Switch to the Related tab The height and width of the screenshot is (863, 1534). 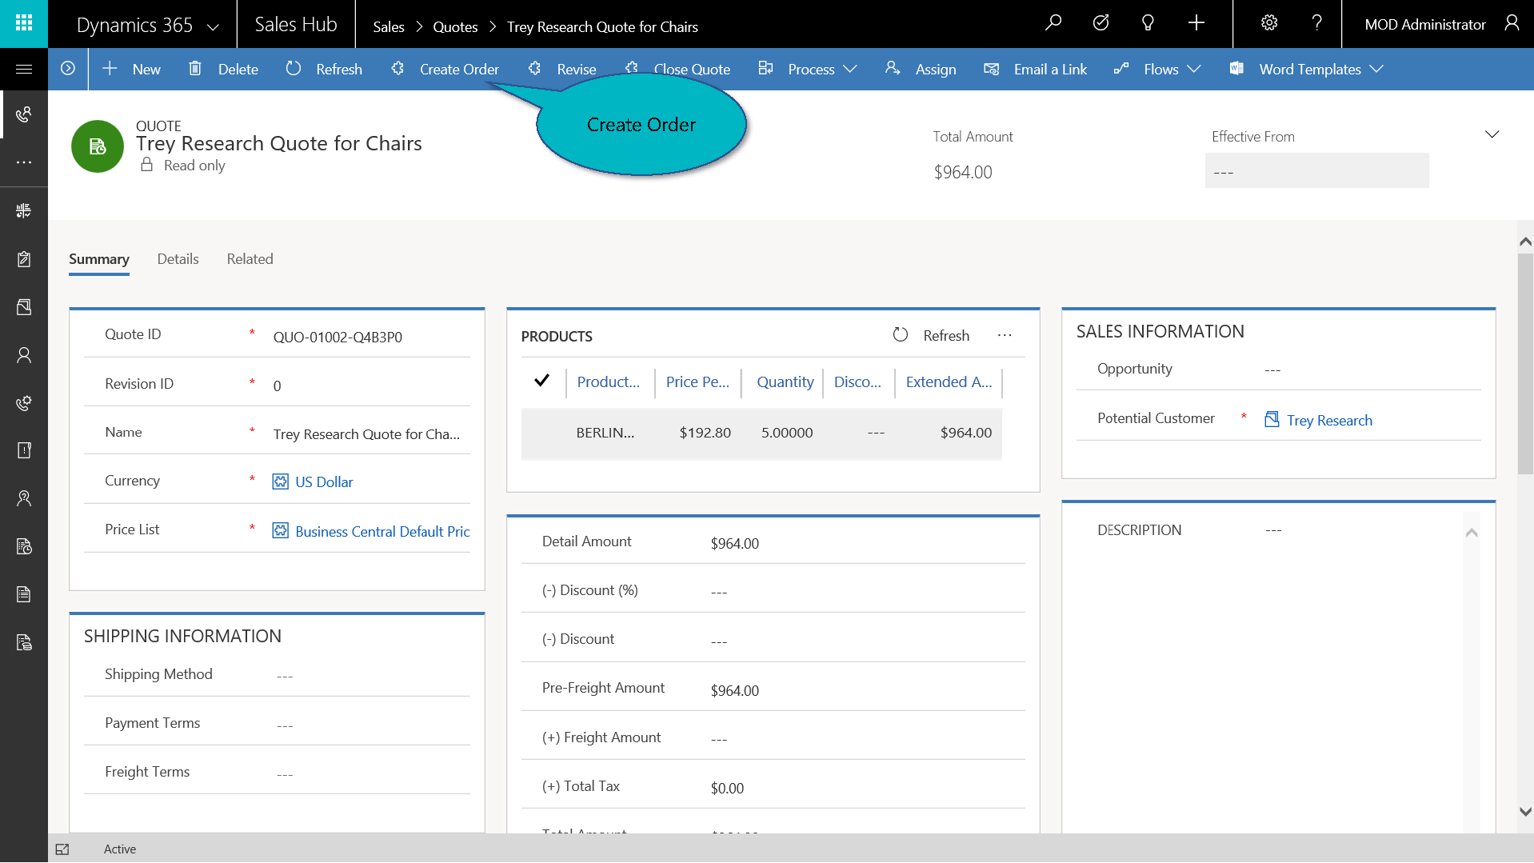tap(250, 259)
